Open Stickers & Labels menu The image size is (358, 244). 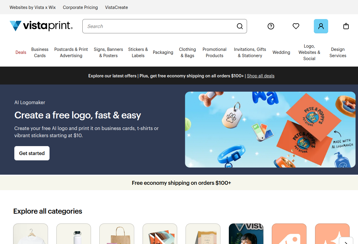(x=138, y=52)
